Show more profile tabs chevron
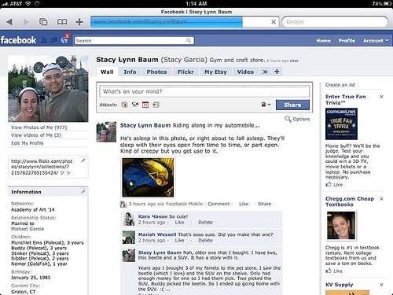Image resolution: width=393 pixels, height=295 pixels. pos(265,72)
